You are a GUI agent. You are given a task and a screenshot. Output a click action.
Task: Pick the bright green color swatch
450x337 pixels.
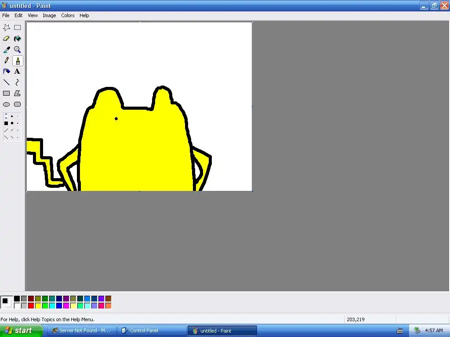(45, 306)
